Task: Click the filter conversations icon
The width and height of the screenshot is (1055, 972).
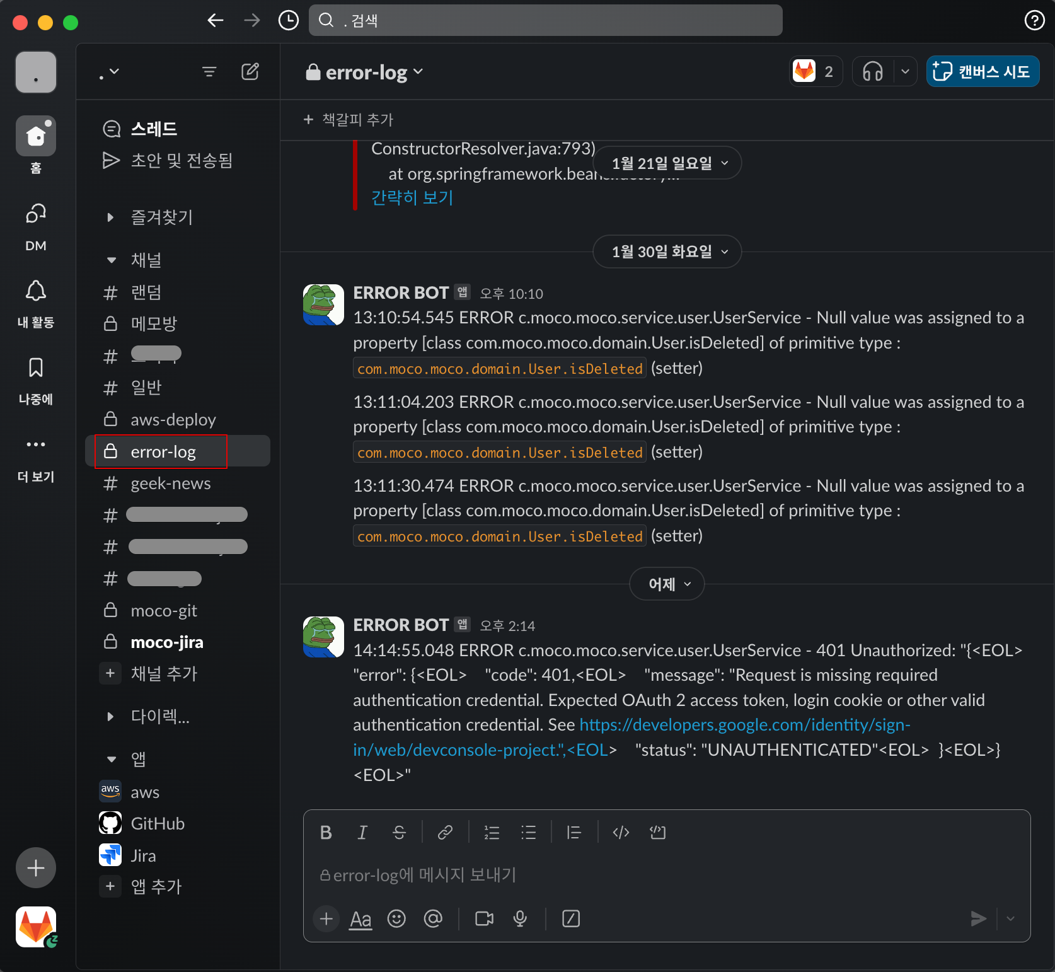Action: click(209, 72)
